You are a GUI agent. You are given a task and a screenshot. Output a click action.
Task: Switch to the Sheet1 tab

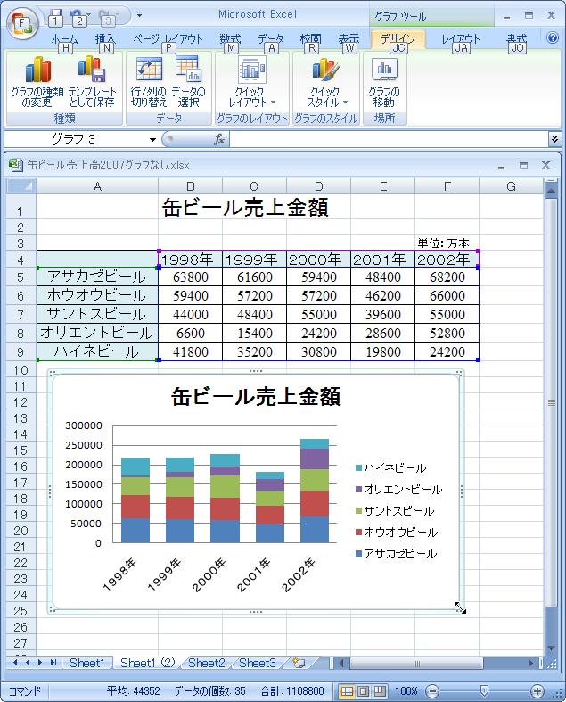tap(86, 663)
